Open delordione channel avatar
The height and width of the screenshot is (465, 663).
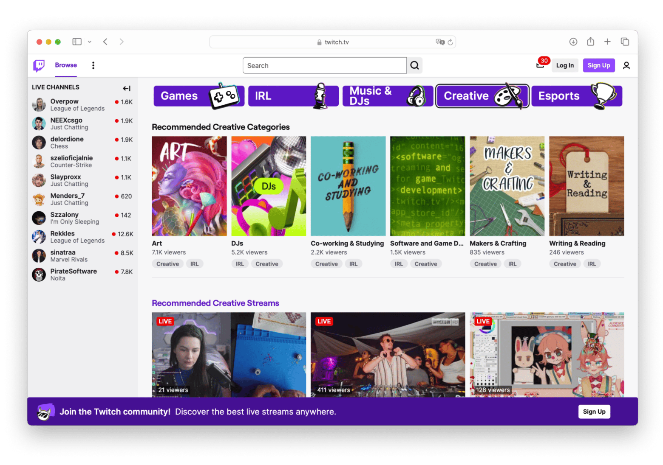[x=39, y=143]
